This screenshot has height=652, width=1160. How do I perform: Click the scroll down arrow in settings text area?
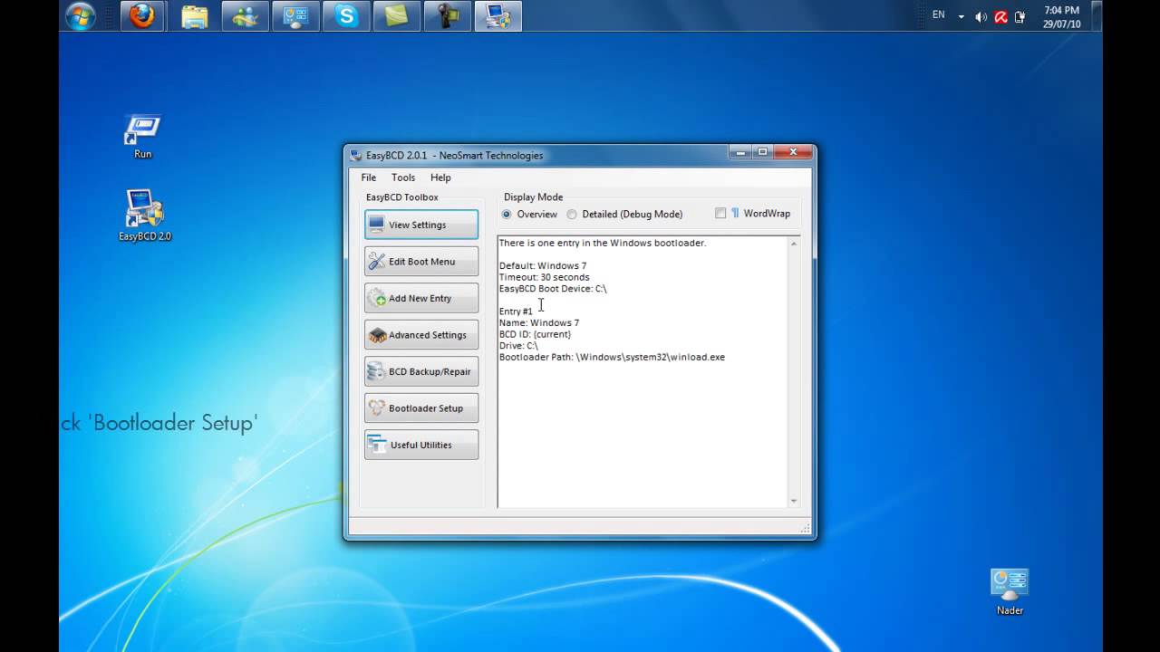click(x=794, y=501)
